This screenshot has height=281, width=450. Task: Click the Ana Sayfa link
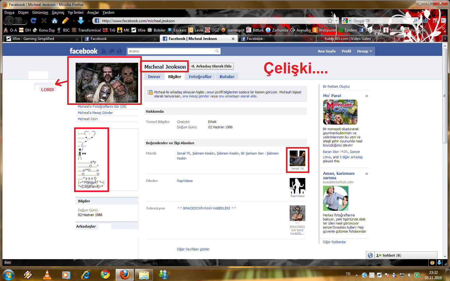coord(327,51)
